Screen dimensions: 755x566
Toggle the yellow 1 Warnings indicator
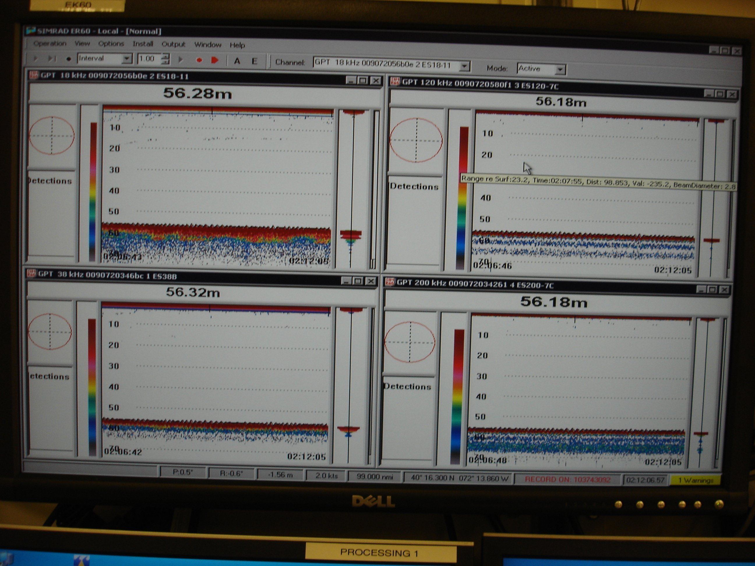click(695, 480)
